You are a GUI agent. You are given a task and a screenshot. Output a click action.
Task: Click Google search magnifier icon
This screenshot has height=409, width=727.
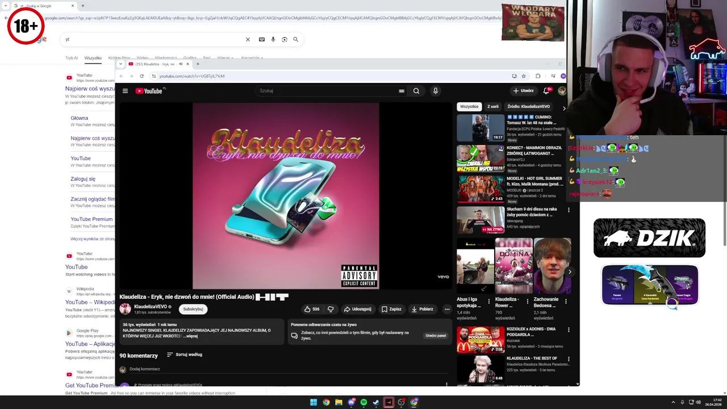coord(295,39)
